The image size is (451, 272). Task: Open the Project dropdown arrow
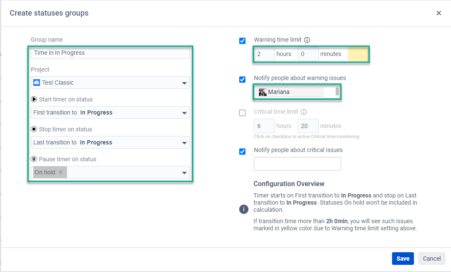[184, 83]
